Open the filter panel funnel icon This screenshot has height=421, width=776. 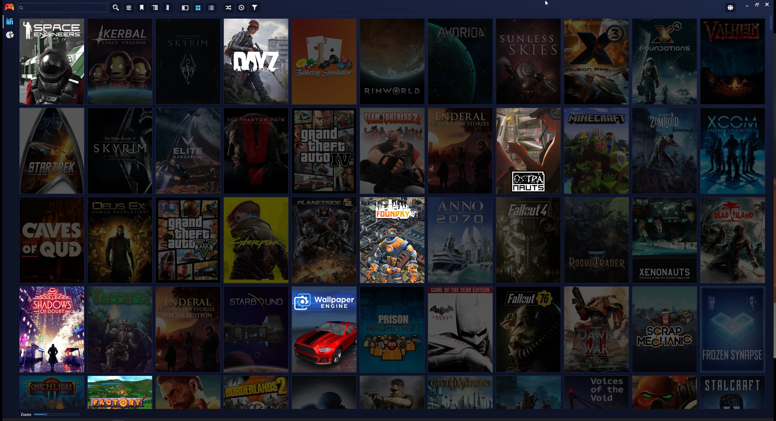(x=255, y=8)
